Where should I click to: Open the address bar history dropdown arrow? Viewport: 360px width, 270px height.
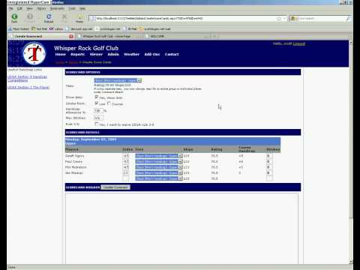[284, 19]
